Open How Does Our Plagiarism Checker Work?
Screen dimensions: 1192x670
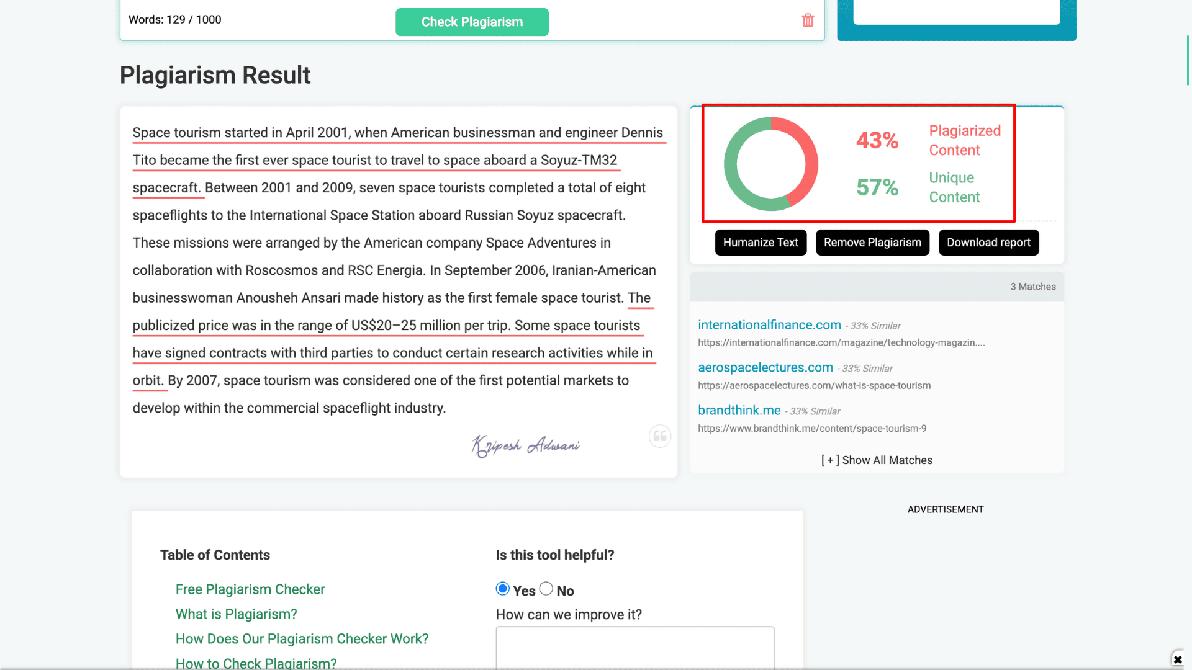coord(302,639)
